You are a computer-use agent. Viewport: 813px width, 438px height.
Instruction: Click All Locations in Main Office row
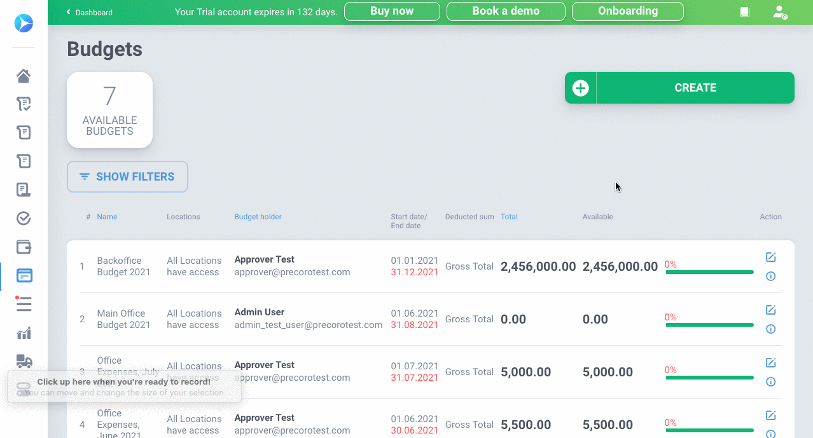(x=194, y=313)
